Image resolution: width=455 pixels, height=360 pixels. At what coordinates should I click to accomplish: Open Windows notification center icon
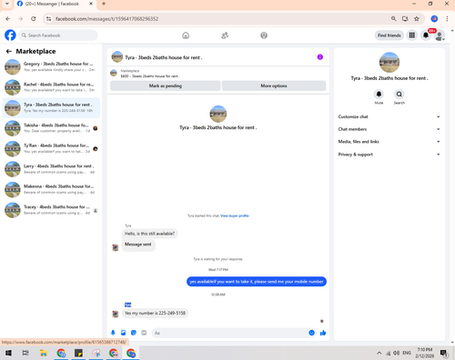[x=444, y=353]
